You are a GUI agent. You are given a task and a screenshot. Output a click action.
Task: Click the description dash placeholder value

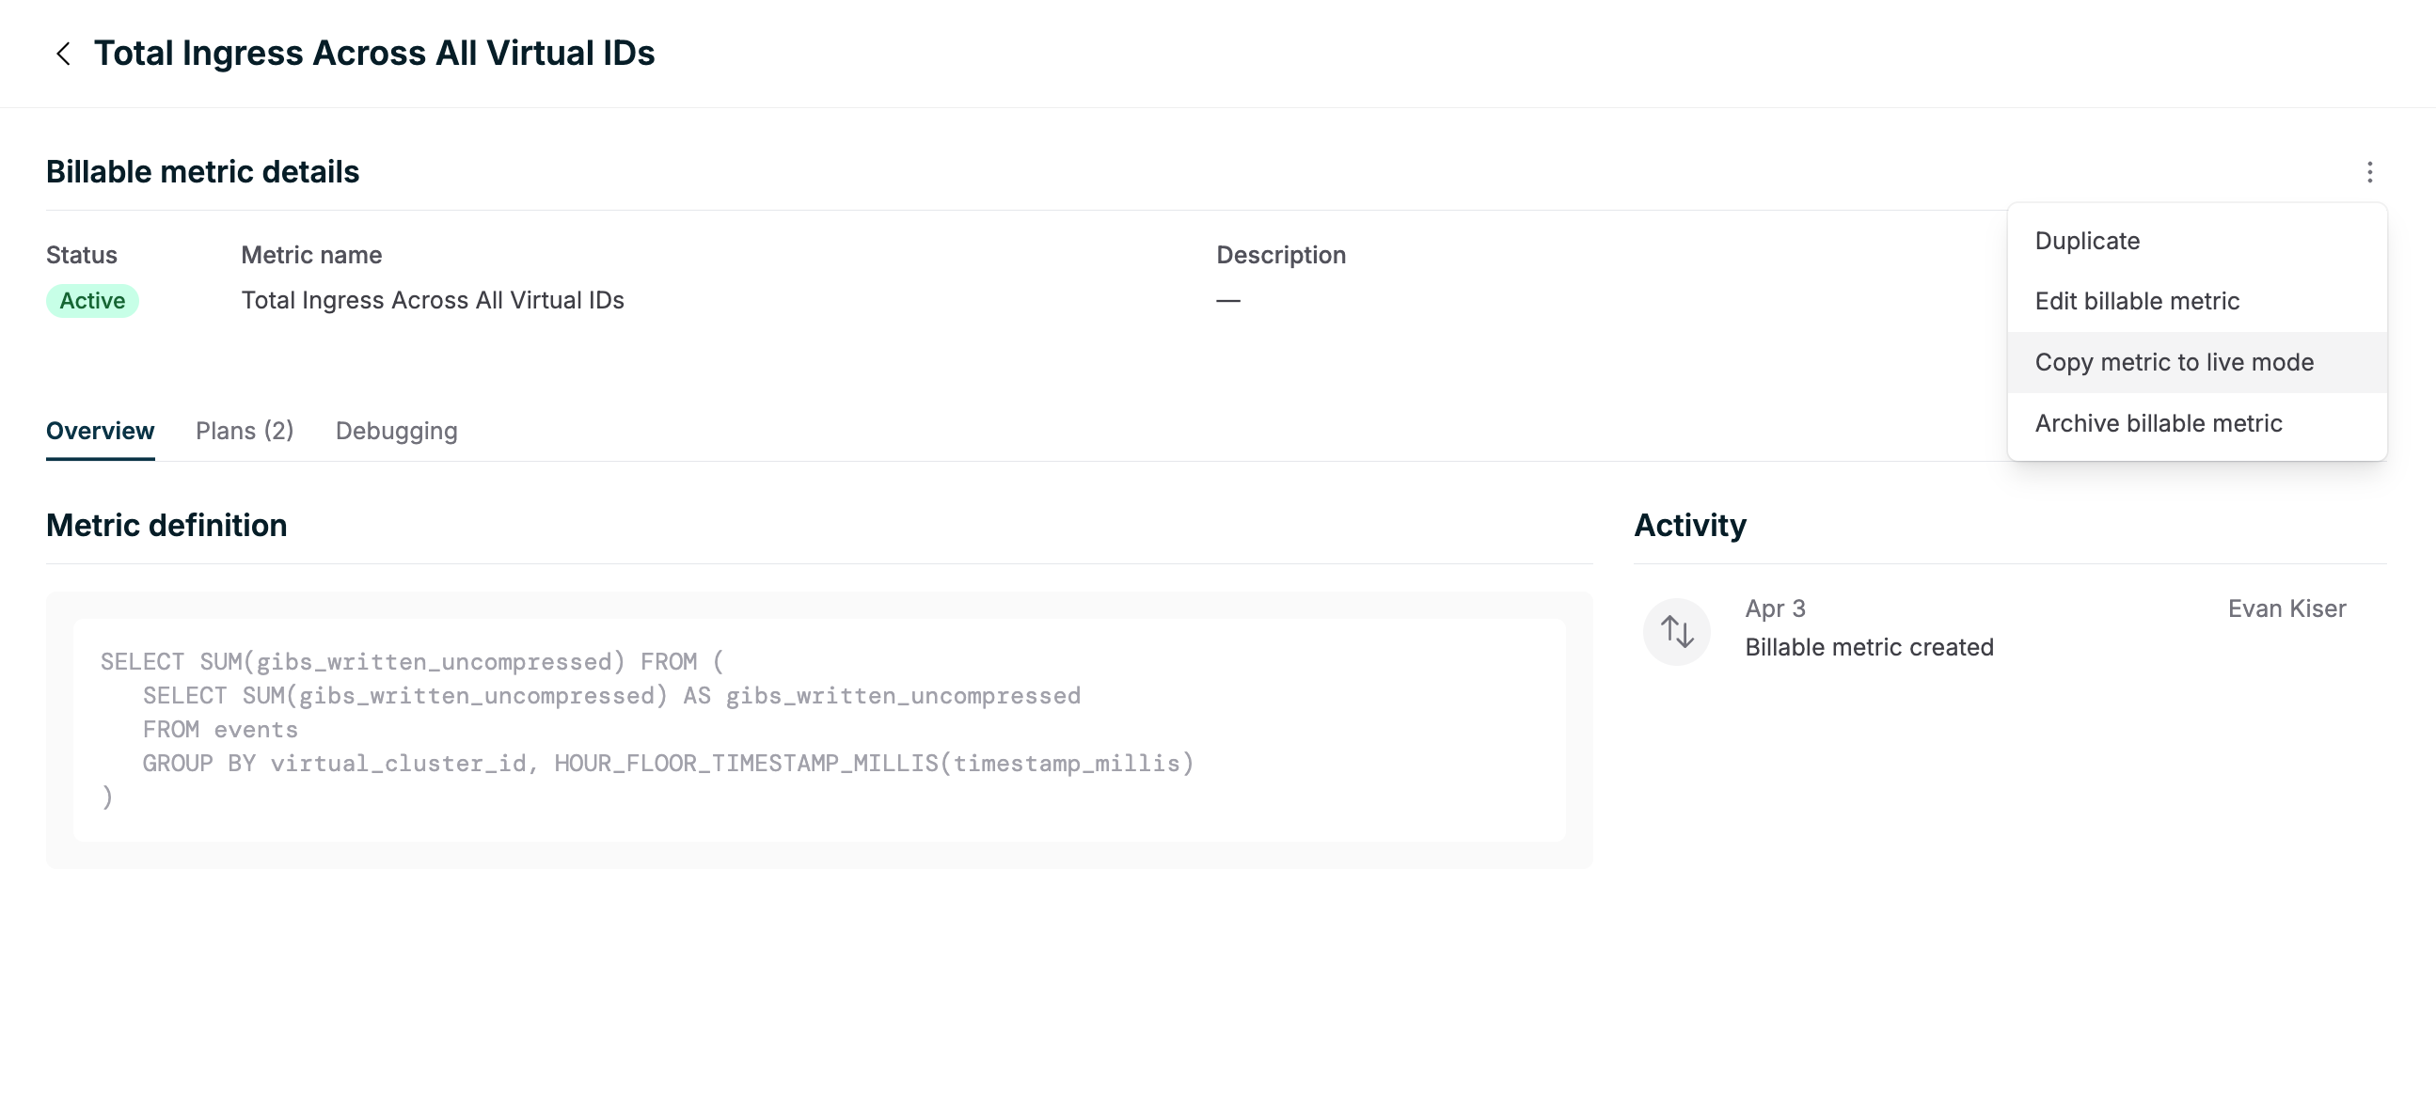[1228, 301]
